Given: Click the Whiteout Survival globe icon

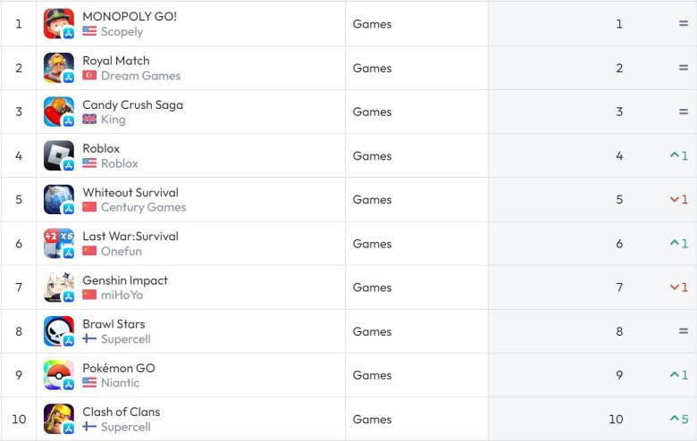Looking at the screenshot, I should coord(58,199).
